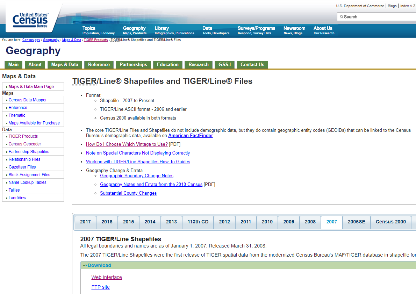This screenshot has width=416, height=294.
Task: Select the Research green tab
Action: [199, 64]
